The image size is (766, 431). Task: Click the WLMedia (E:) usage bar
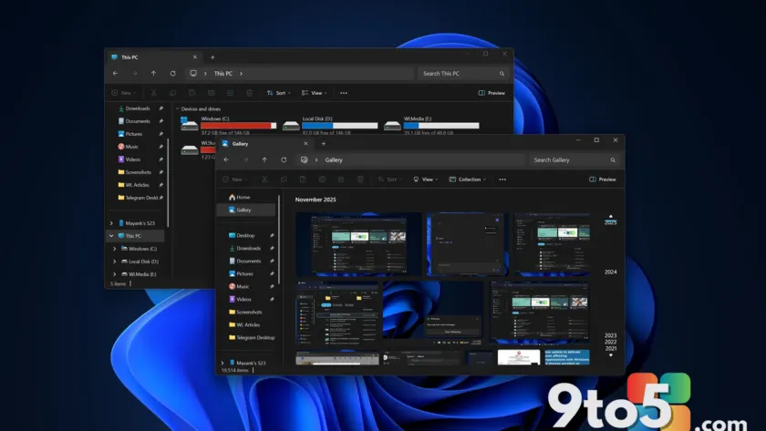pos(441,126)
